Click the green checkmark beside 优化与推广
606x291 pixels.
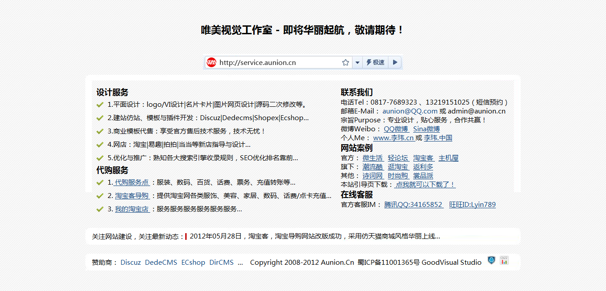click(100, 158)
